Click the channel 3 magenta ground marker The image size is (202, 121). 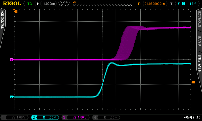12,59
